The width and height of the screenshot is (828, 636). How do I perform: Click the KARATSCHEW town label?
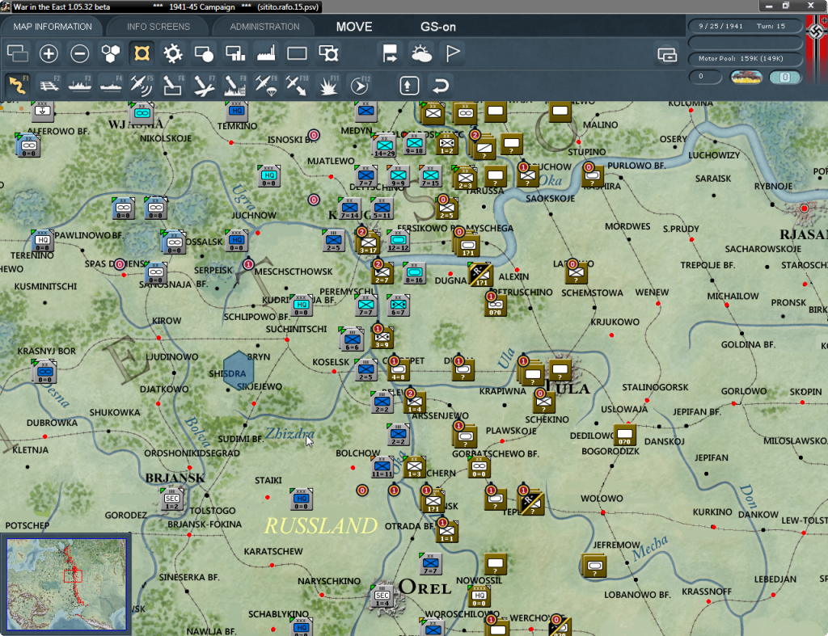[x=273, y=552]
